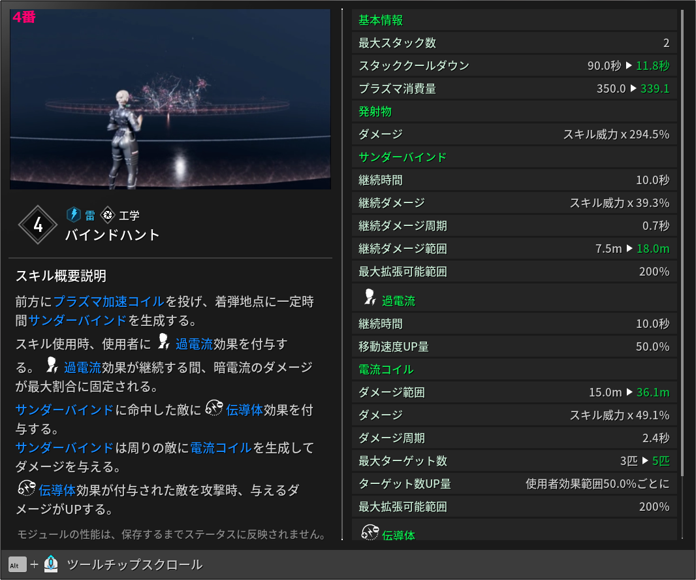696x580 pixels.
Task: Click the skill preview video thumbnail
Action: click(x=170, y=99)
